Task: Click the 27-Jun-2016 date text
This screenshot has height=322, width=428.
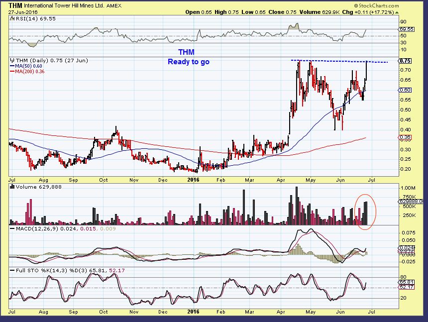Action: tap(23, 12)
